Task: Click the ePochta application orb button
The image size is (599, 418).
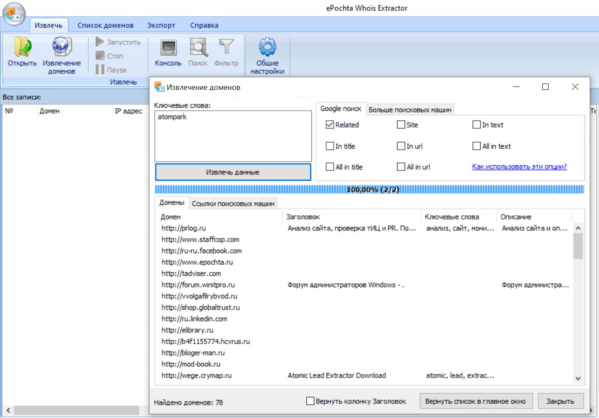Action: [x=14, y=14]
